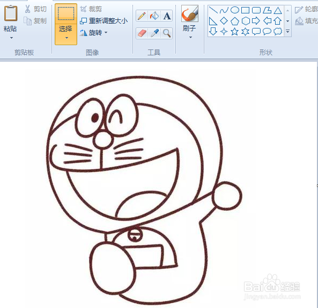318x308 pixels.
Task: Click the Crop (裁剪) button
Action: [x=91, y=9]
